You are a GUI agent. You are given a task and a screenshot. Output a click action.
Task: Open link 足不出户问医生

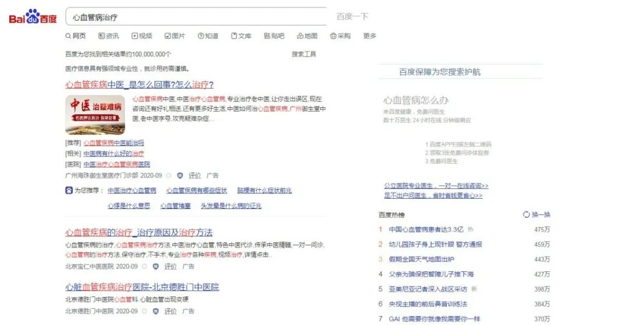[x=433, y=195]
